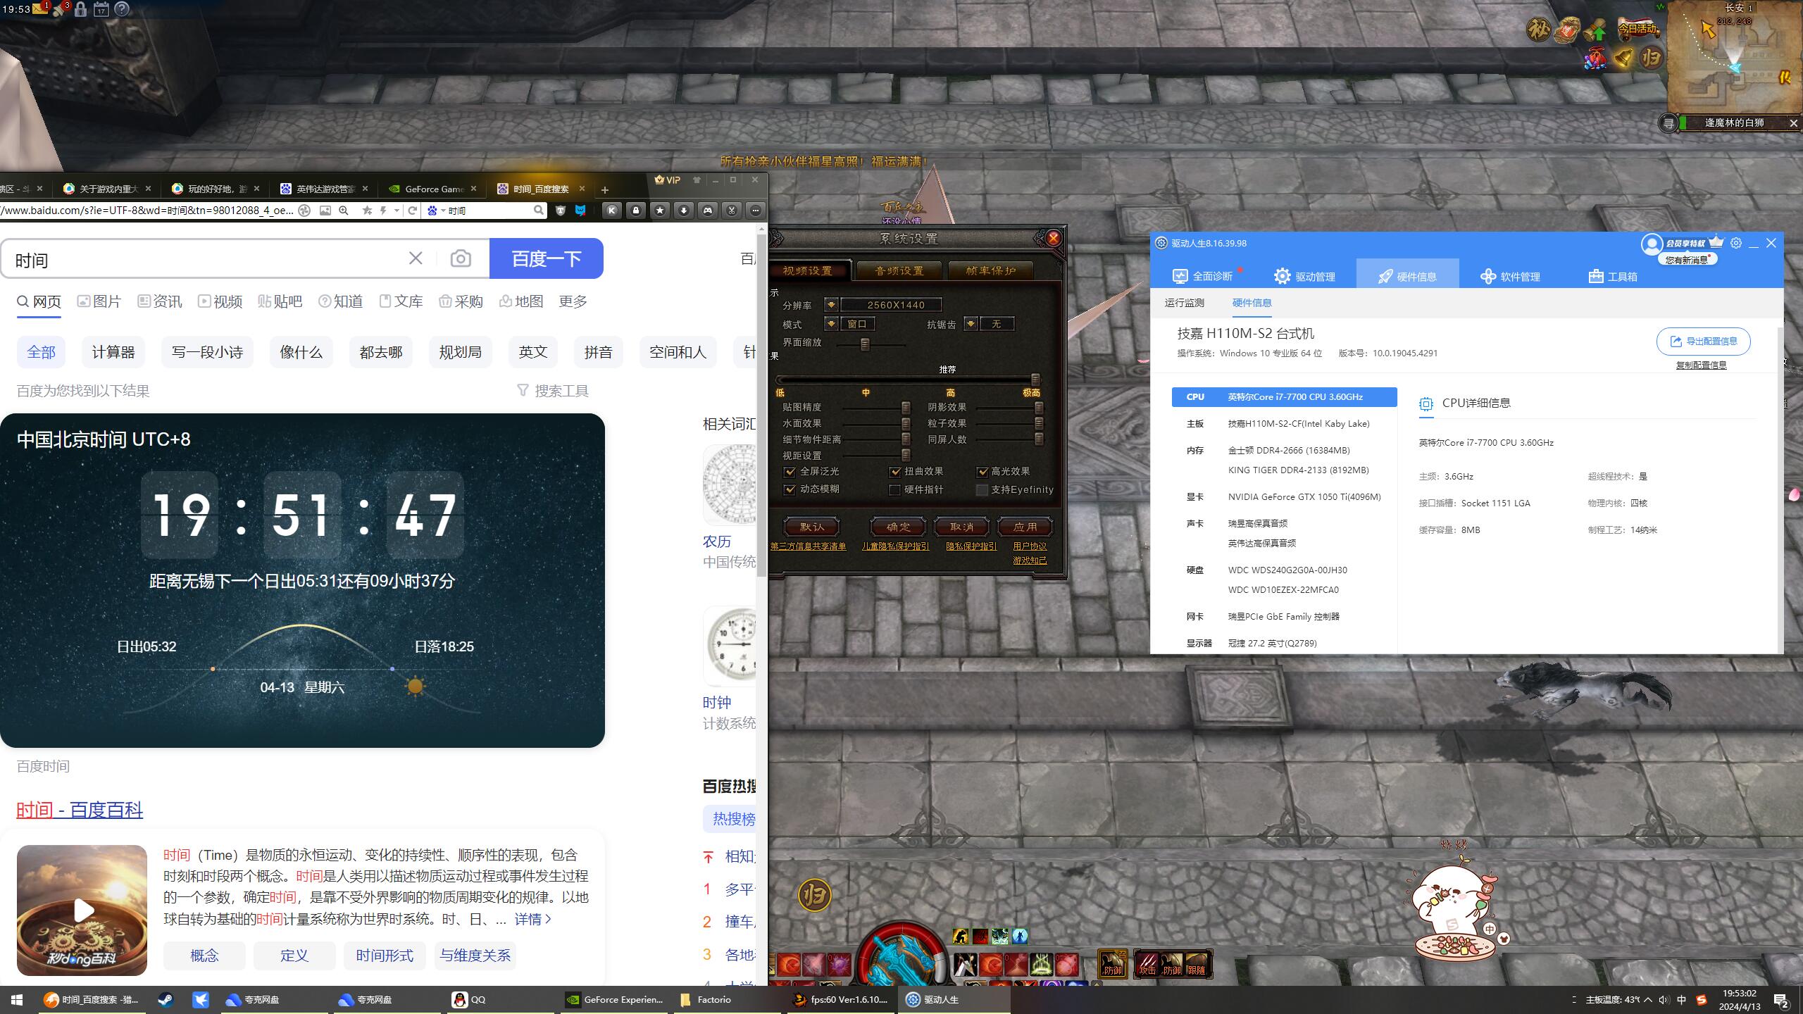This screenshot has height=1014, width=1803.
Task: Open the 更多 menu in Baidu categories
Action: 573,301
